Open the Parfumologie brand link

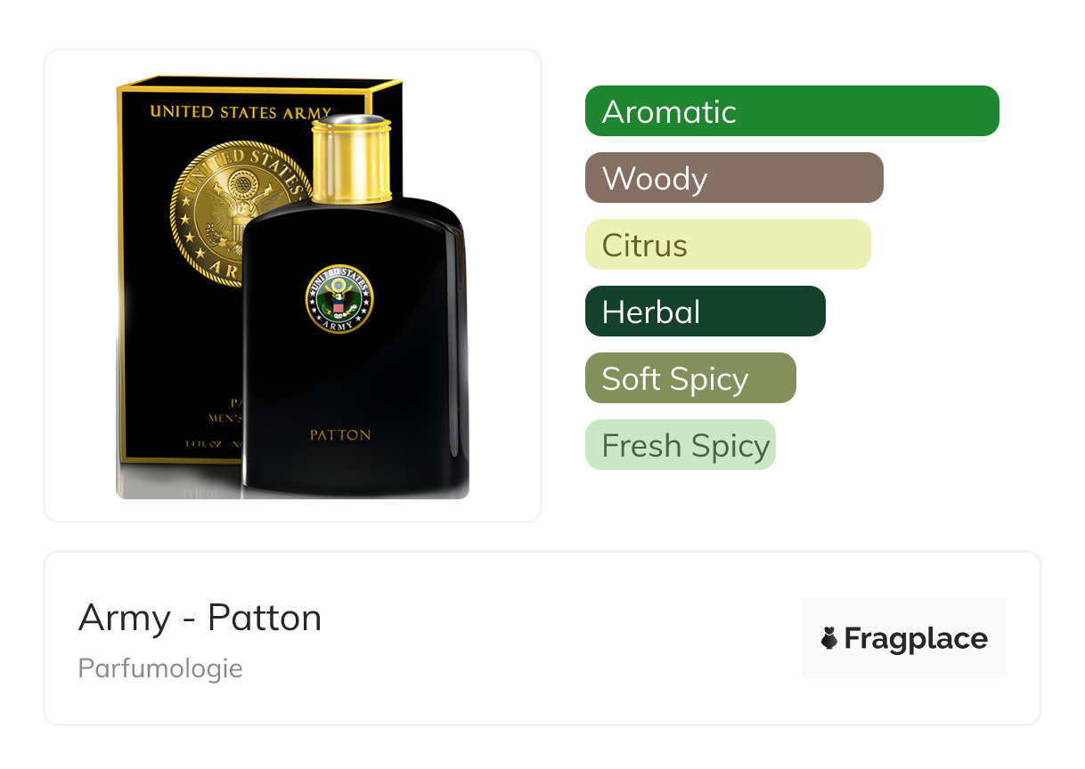pyautogui.click(x=160, y=668)
